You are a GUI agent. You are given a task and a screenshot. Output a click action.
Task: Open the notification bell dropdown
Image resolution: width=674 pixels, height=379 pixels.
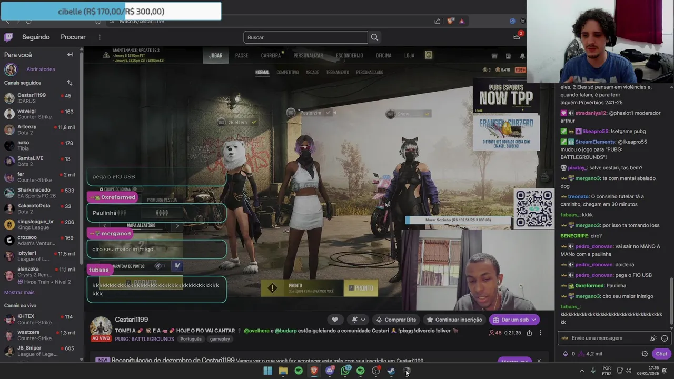coord(358,320)
